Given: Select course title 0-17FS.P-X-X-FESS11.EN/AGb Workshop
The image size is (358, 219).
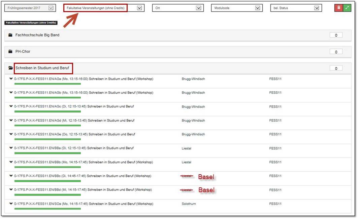Looking at the screenshot, I should [x=84, y=93].
